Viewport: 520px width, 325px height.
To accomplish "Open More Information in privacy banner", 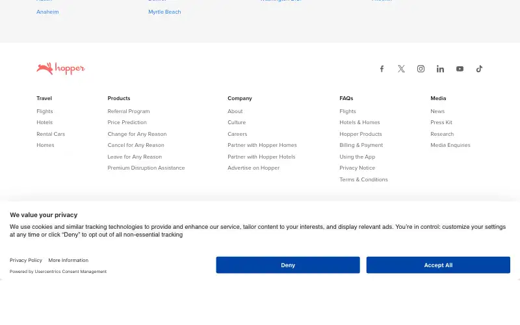I will (68, 261).
